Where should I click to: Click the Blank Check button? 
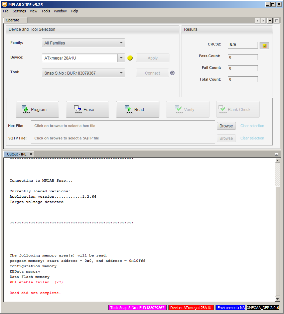click(x=238, y=109)
